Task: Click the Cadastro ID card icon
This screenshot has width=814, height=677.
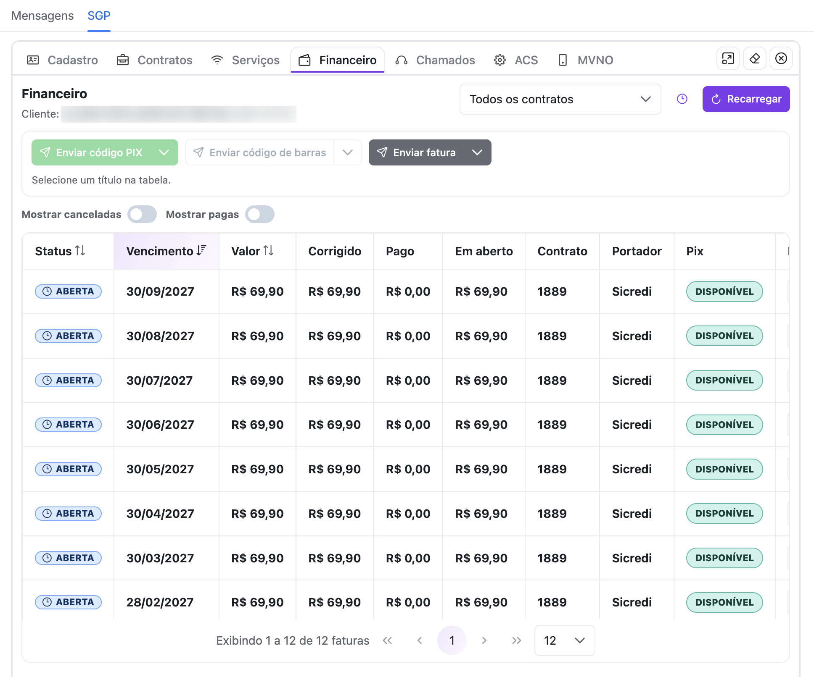Action: tap(33, 60)
